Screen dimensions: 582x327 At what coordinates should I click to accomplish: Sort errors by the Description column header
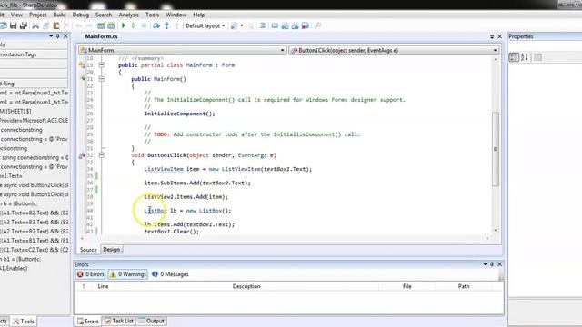[246, 286]
